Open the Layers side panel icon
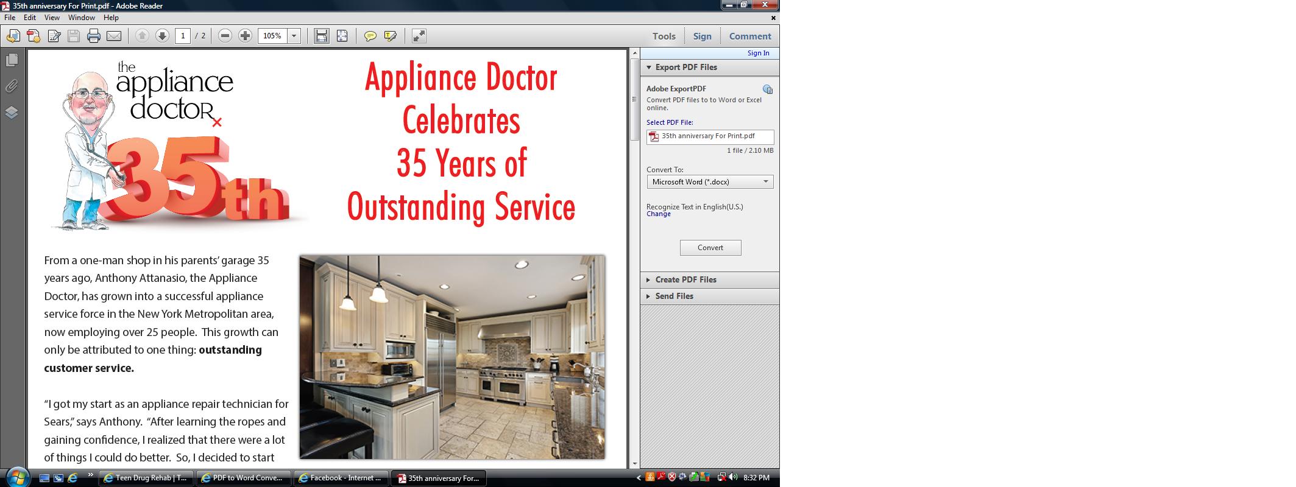1296x487 pixels. point(12,113)
